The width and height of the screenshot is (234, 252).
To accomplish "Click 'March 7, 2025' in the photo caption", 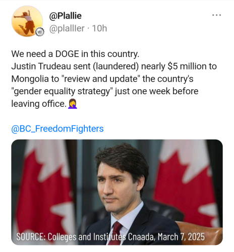I will click(181, 237).
